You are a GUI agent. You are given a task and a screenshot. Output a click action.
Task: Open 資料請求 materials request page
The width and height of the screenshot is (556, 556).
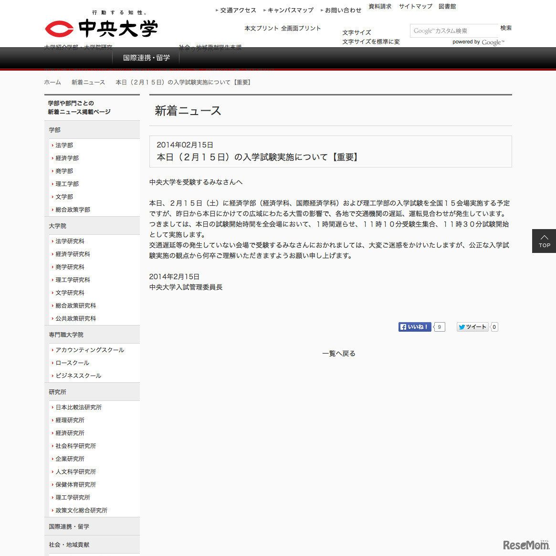coord(379,6)
